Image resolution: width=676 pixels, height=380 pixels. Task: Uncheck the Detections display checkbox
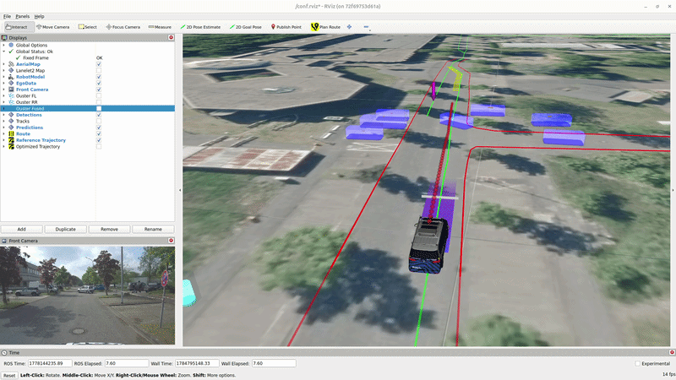(x=99, y=115)
